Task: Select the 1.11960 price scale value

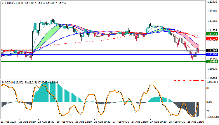Action: 212,21
